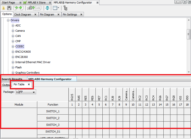191x139 pixels.
Task: Close the Clock Diagram tab
Action: point(35,14)
